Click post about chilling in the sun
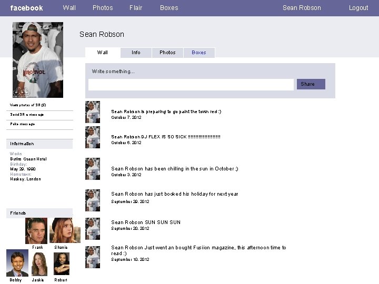The height and width of the screenshot is (284, 379). (x=175, y=169)
